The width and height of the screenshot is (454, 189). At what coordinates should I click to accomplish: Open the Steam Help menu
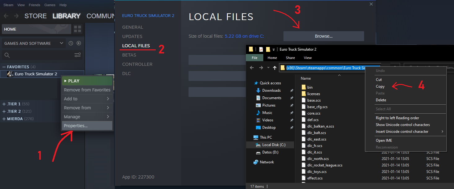[x=63, y=5]
